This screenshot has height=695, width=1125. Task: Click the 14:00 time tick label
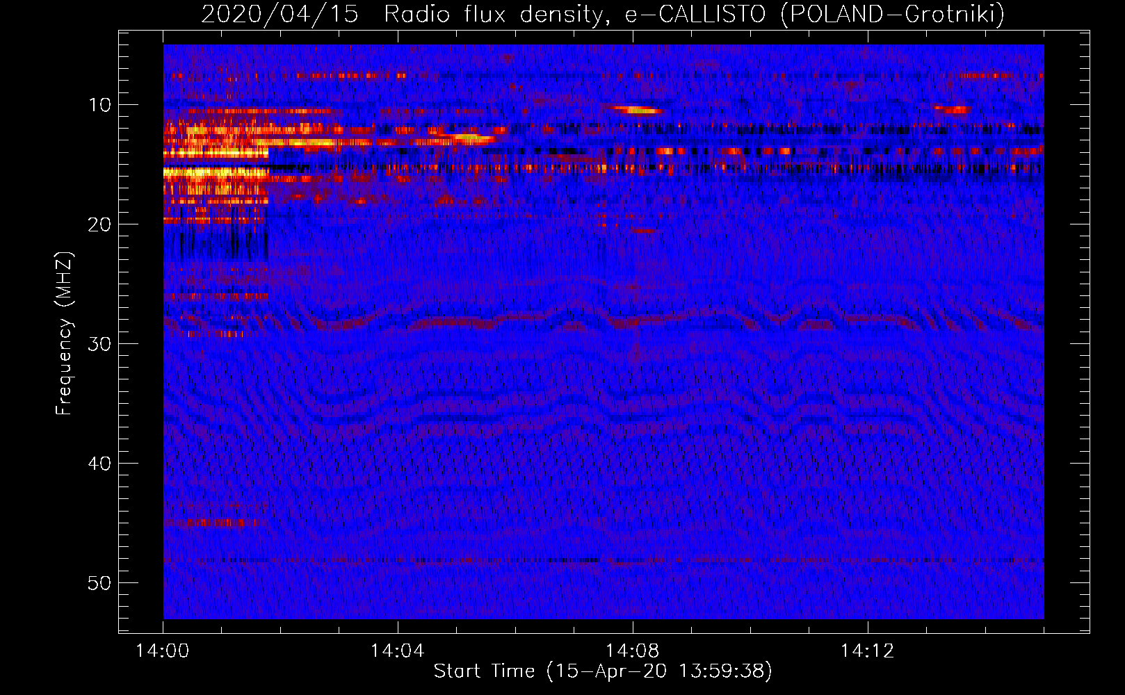coord(163,651)
